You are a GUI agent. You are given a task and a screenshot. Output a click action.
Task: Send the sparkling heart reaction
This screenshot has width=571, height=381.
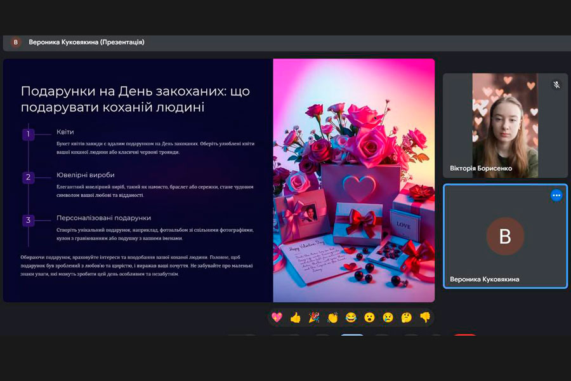[277, 317]
